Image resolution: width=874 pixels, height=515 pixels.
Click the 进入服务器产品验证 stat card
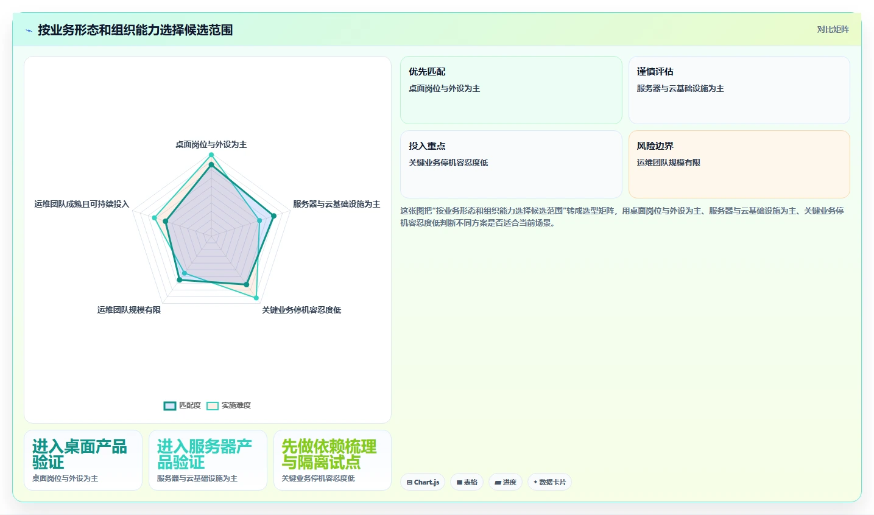[x=208, y=460]
